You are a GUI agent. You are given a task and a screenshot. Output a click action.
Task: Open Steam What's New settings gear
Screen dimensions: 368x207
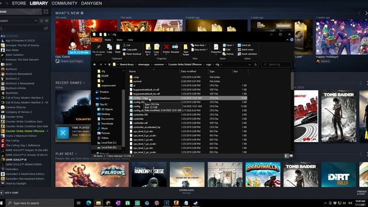82,13
